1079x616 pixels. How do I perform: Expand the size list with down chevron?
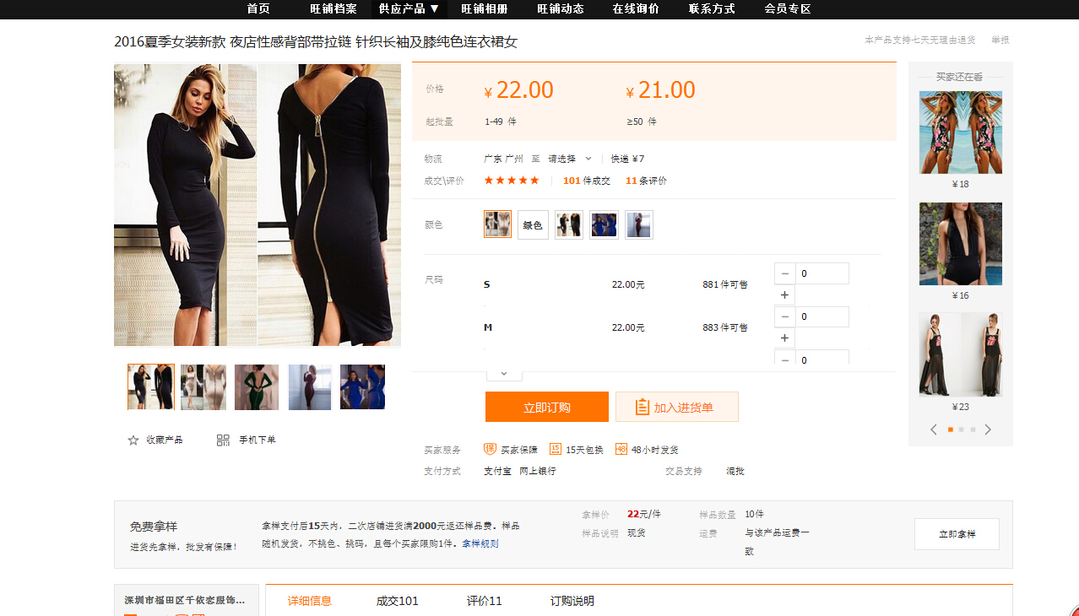point(504,373)
